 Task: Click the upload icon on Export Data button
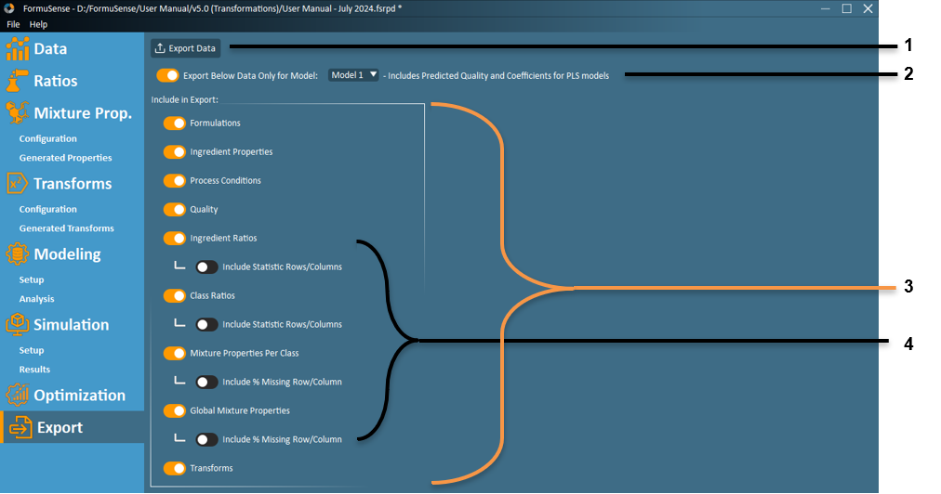pos(160,48)
